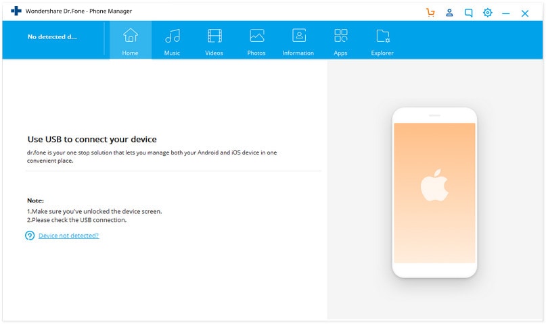Click the question mark help icon
Image resolution: width=546 pixels, height=324 pixels.
[30, 236]
